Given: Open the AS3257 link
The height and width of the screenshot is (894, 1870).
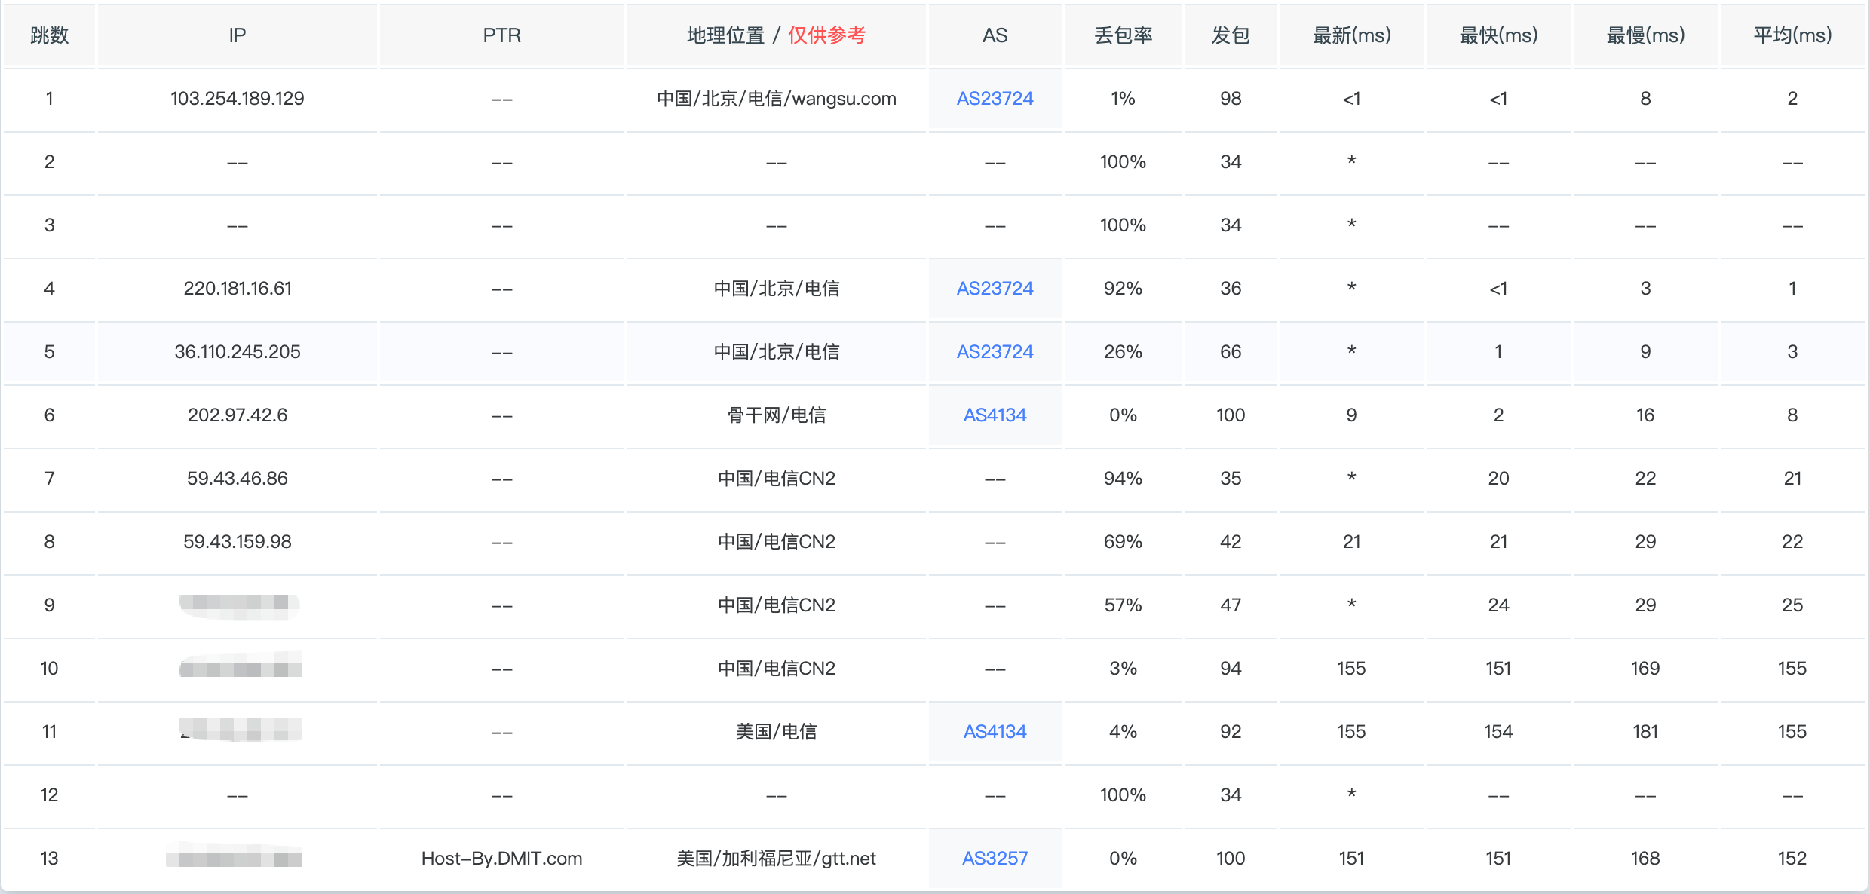Looking at the screenshot, I should click(995, 859).
